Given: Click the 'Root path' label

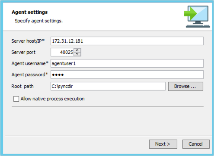Looking at the screenshot, I should 22,86.
